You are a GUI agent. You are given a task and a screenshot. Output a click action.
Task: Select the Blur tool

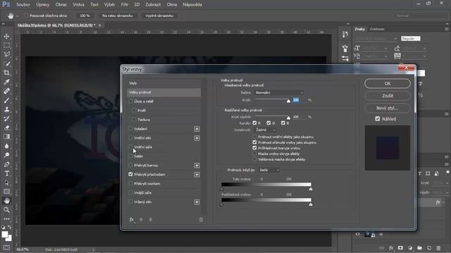[6, 146]
